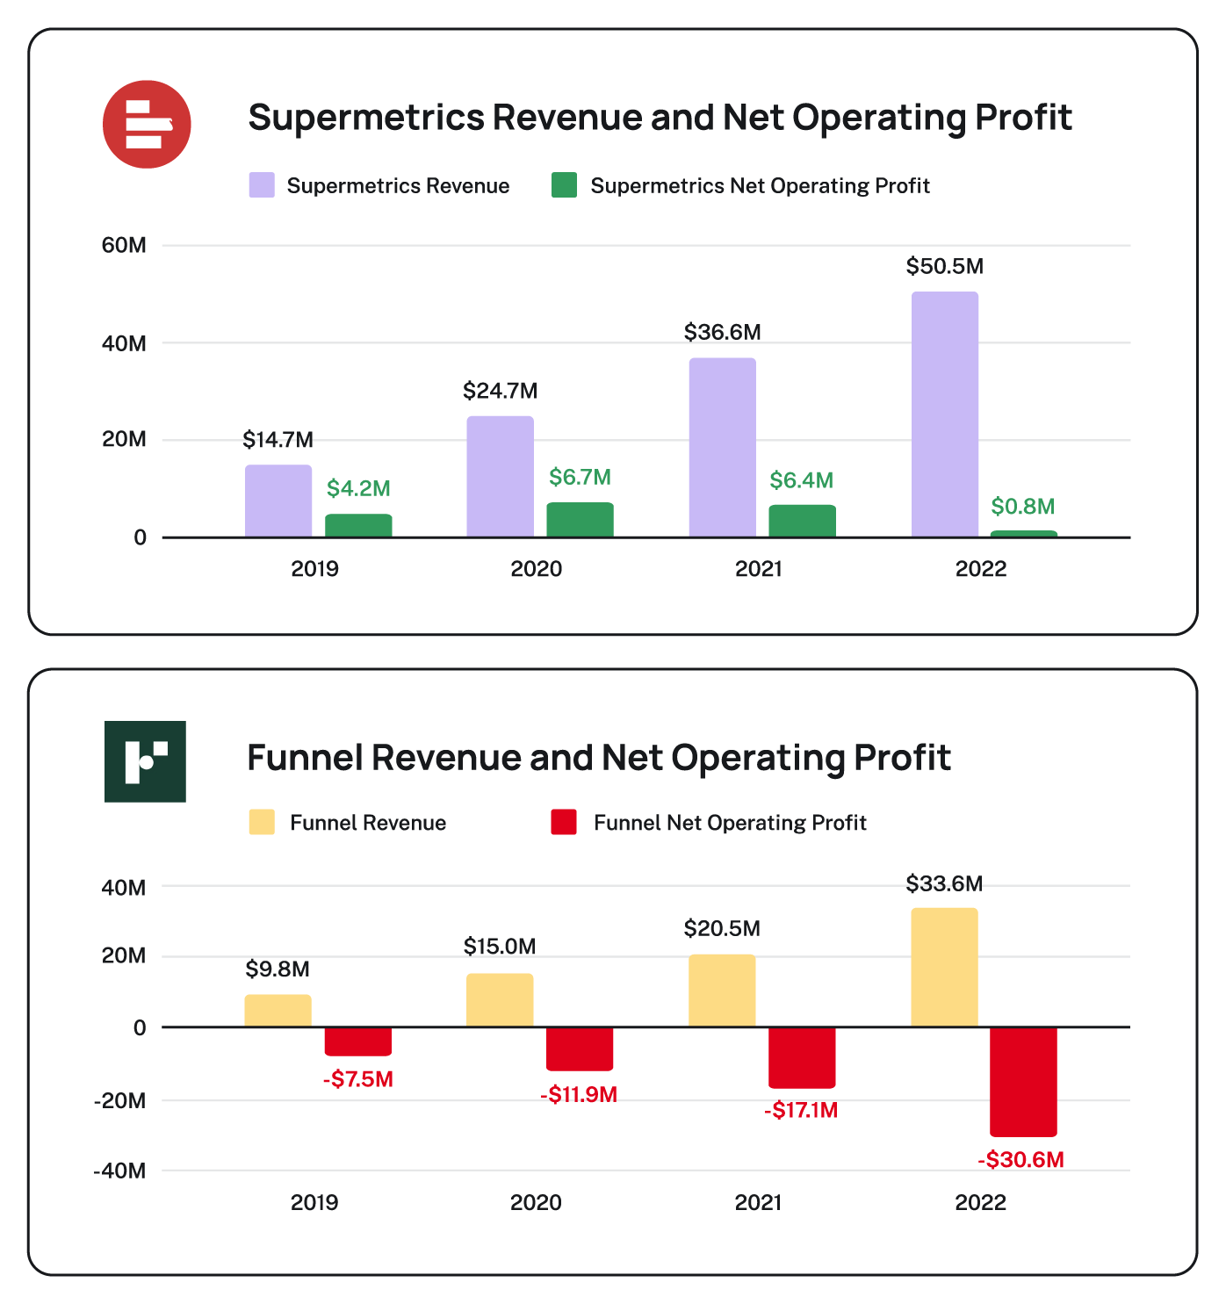Image resolution: width=1226 pixels, height=1304 pixels.
Task: Click the -$30.6M data label
Action: [x=1020, y=1159]
